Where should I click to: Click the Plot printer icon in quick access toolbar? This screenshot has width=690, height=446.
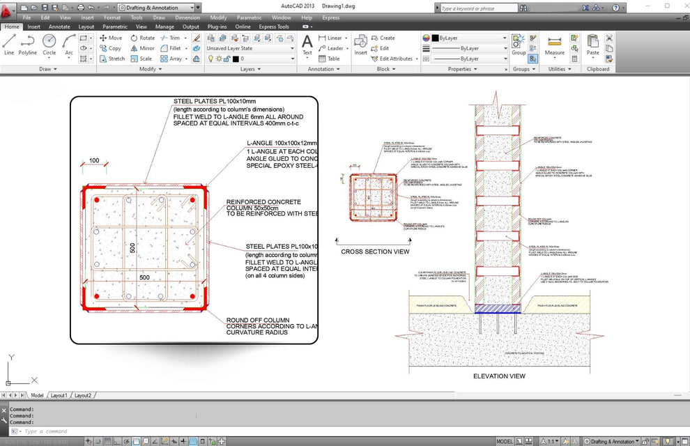point(81,8)
